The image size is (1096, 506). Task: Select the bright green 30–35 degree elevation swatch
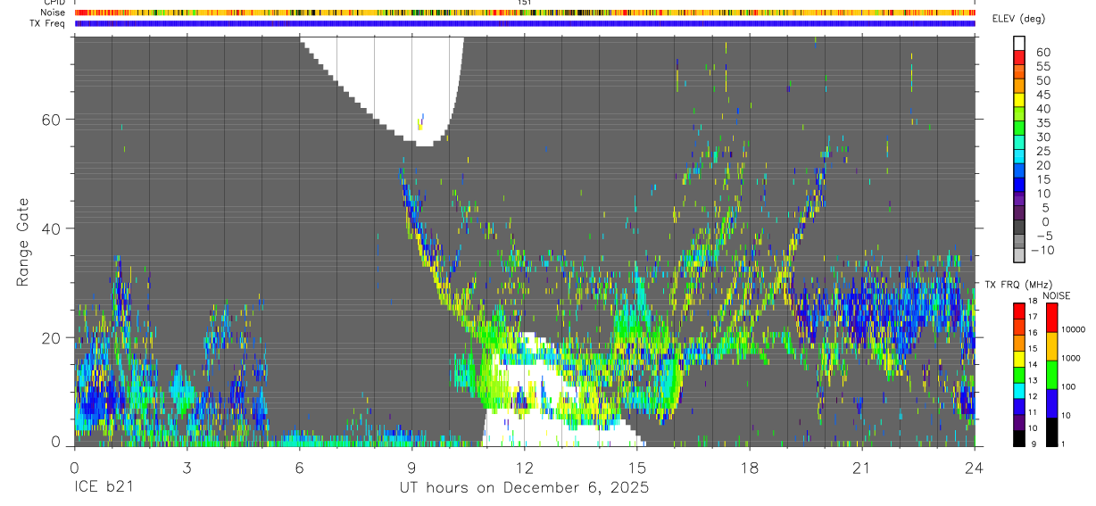(1019, 129)
